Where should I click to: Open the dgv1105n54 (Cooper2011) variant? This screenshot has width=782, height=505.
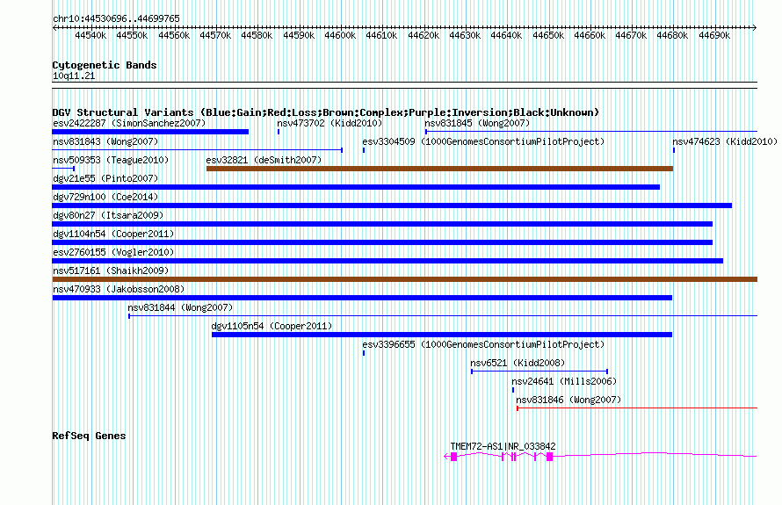coord(272,326)
